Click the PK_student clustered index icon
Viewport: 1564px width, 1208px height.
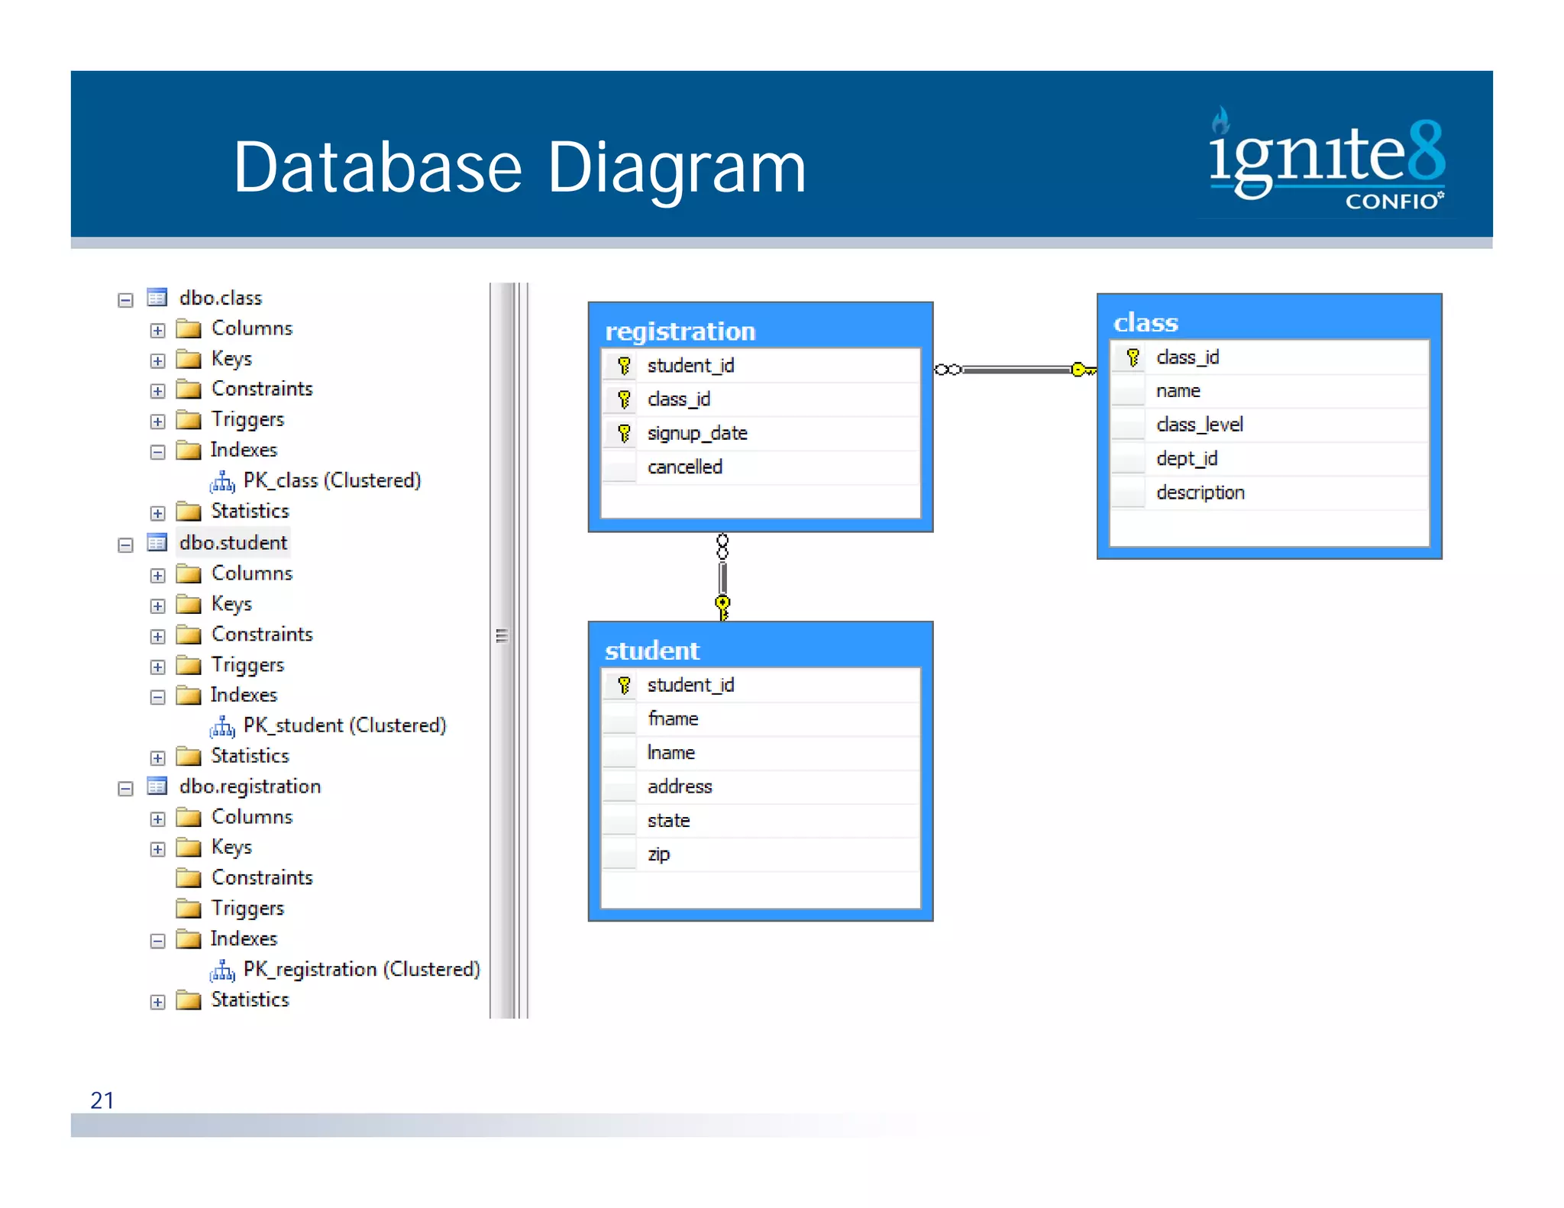[x=222, y=726]
